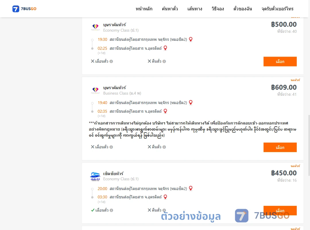Click map pin beside 19:30 departure station
This screenshot has width=310, height=230.
point(191,39)
